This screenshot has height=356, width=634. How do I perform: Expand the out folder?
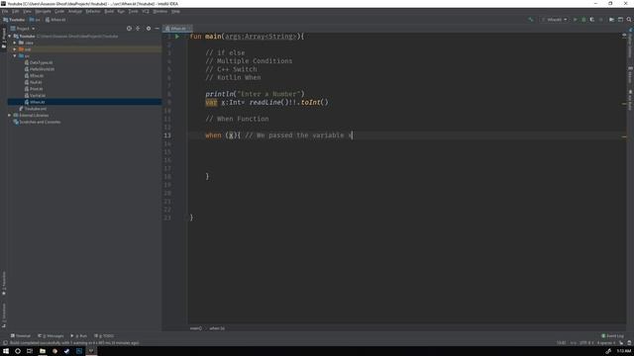(x=15, y=49)
